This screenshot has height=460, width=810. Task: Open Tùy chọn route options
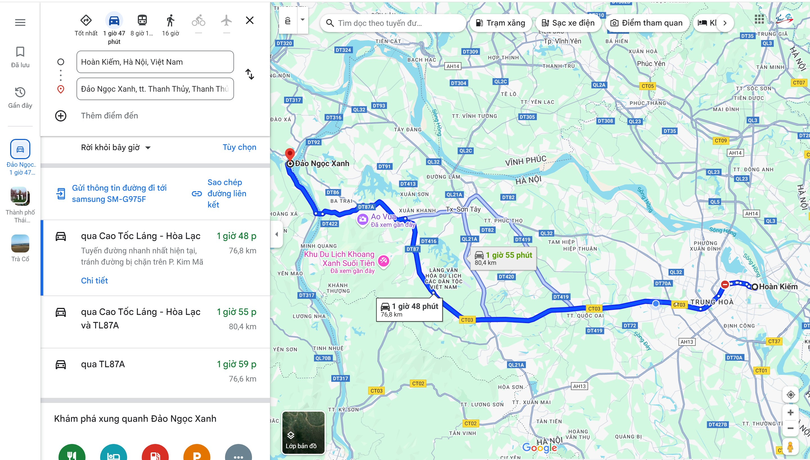[239, 148]
